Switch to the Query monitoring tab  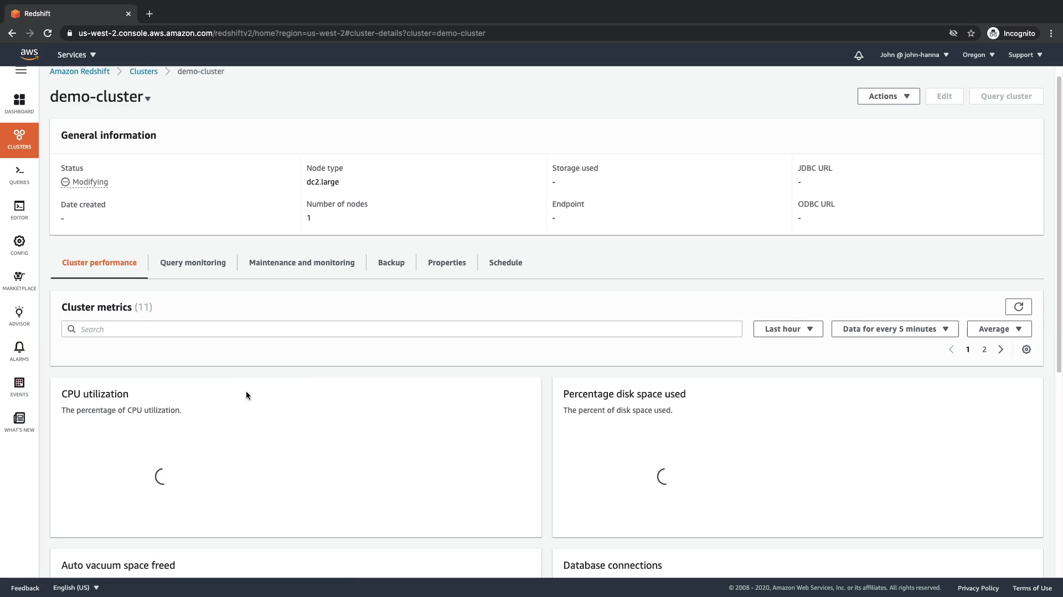click(x=193, y=263)
